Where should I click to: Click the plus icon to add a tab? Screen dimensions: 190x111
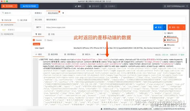(x=63, y=13)
